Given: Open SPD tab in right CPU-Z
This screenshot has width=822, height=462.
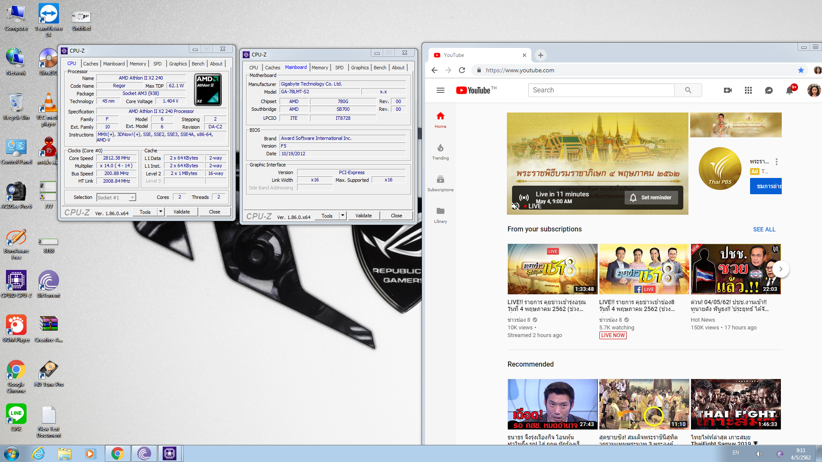Looking at the screenshot, I should [340, 68].
